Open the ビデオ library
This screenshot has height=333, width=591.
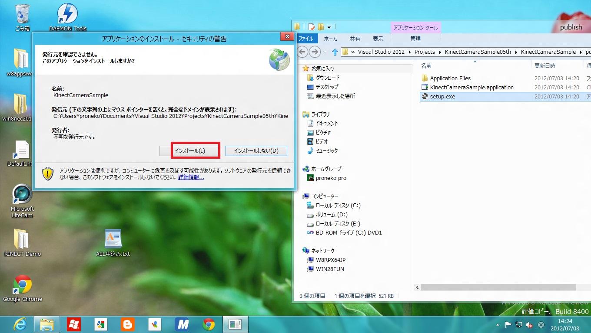(x=322, y=141)
